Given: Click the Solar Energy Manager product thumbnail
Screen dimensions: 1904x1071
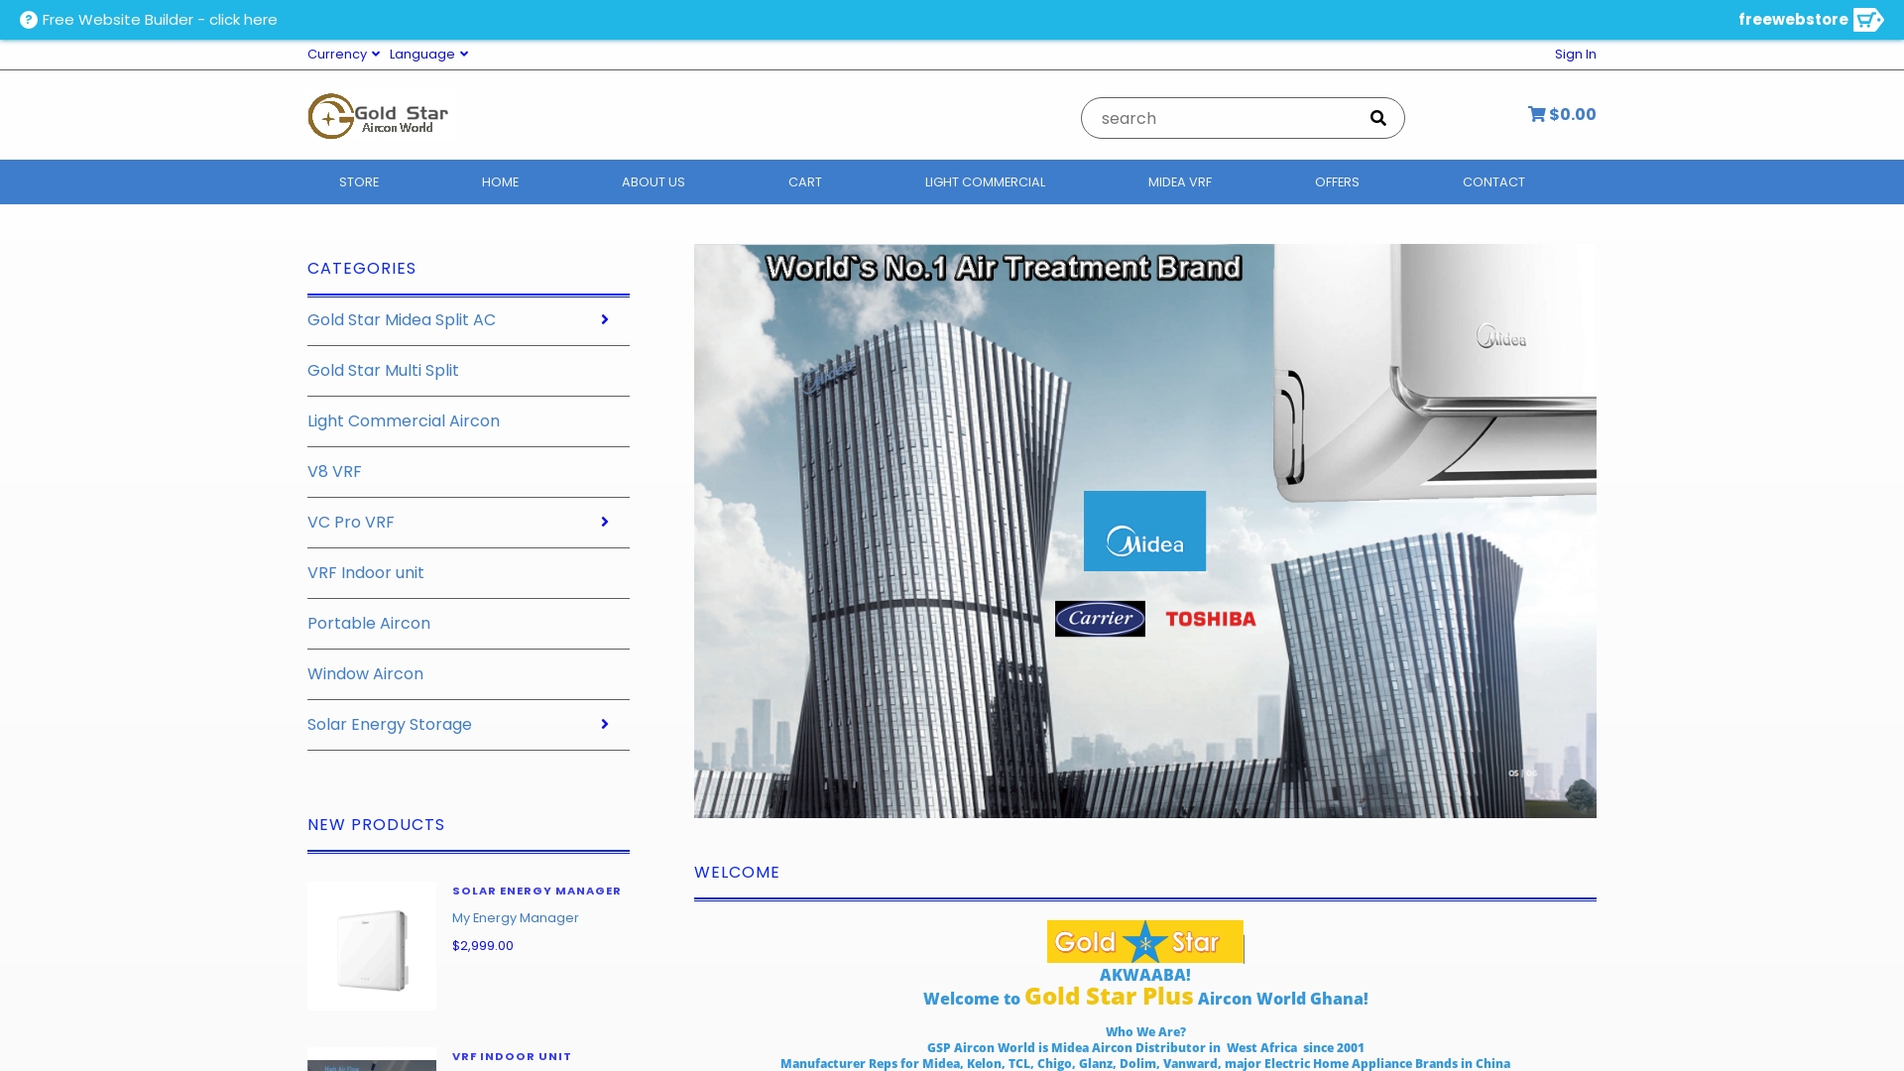Looking at the screenshot, I should click(x=372, y=946).
